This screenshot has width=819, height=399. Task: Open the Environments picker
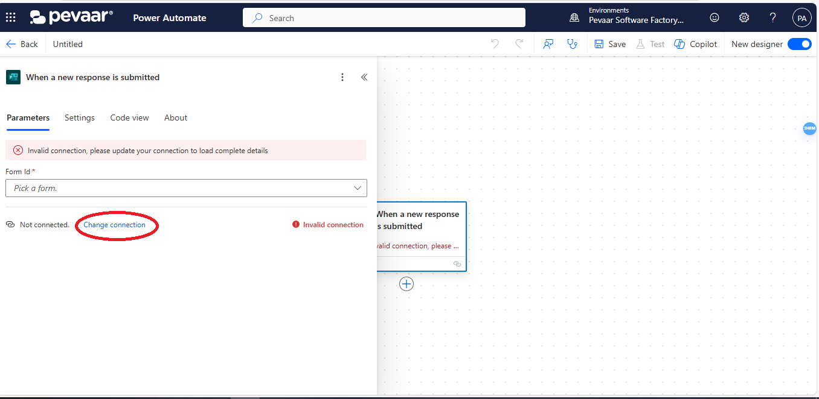[637, 16]
